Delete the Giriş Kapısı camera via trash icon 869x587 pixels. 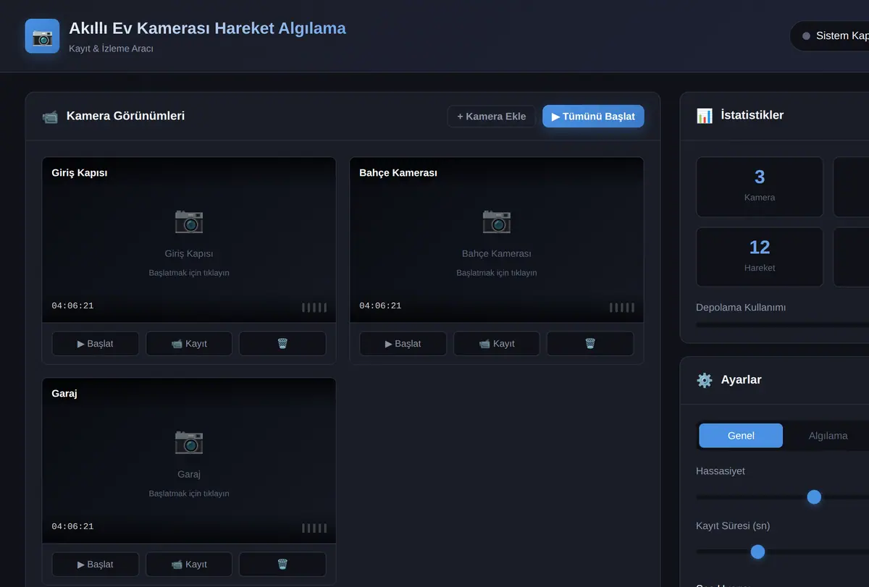tap(282, 343)
